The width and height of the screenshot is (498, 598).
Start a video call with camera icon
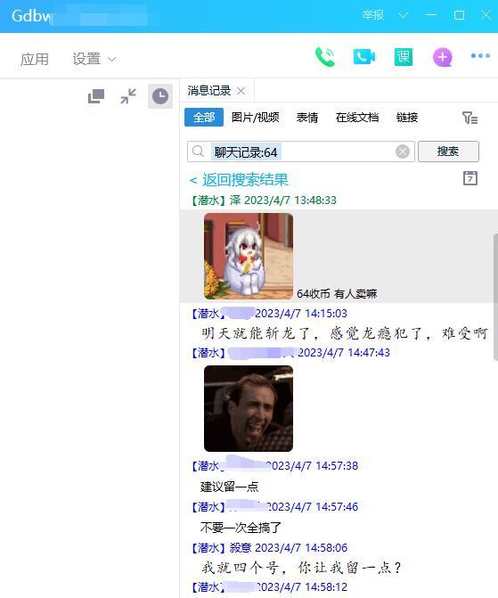[364, 57]
